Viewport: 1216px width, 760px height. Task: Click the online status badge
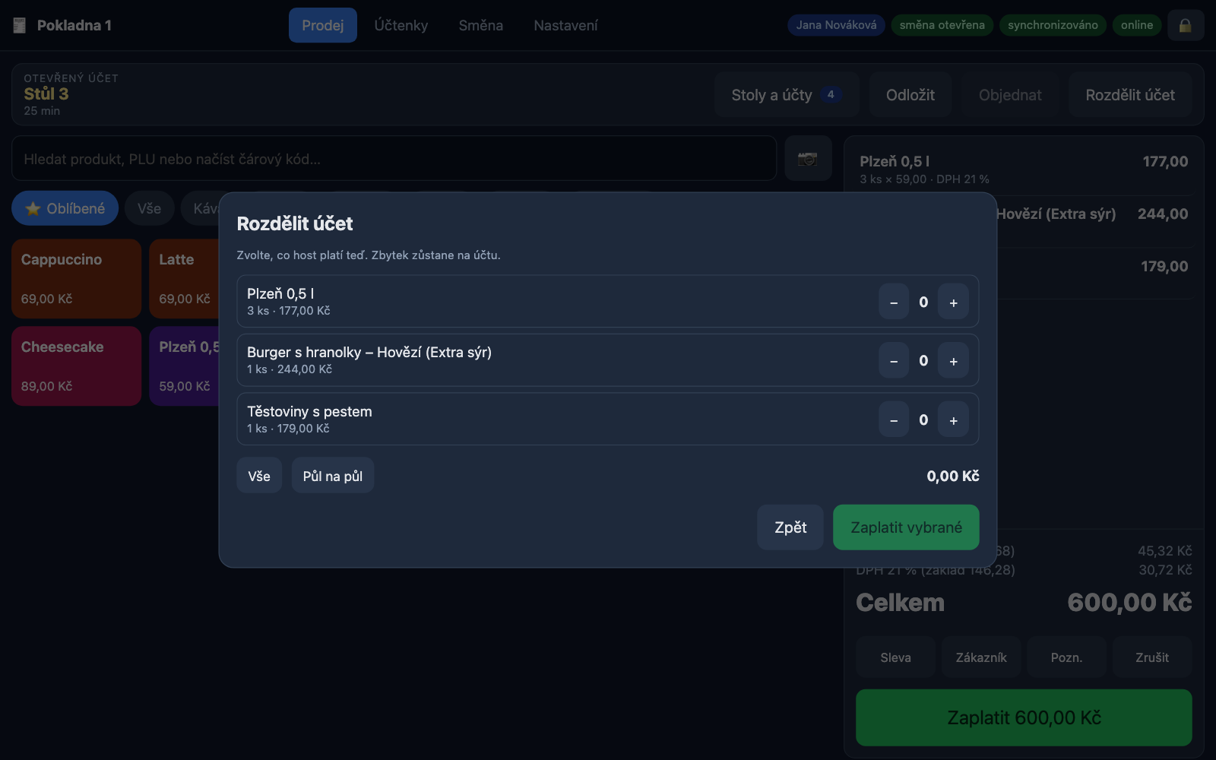[x=1137, y=25]
